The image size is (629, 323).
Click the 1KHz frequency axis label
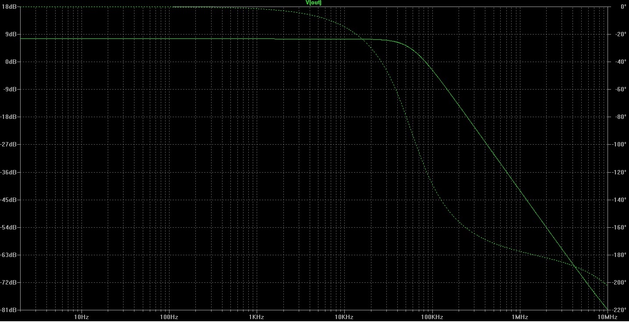click(x=257, y=317)
